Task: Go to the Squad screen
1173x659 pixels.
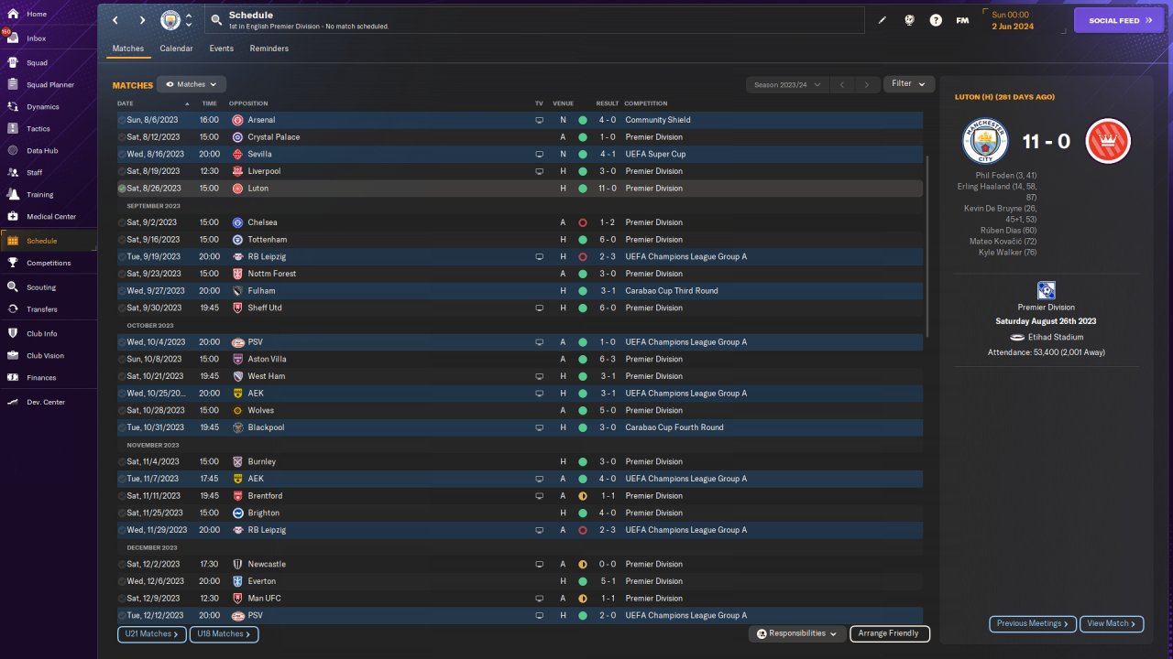Action: (48, 63)
